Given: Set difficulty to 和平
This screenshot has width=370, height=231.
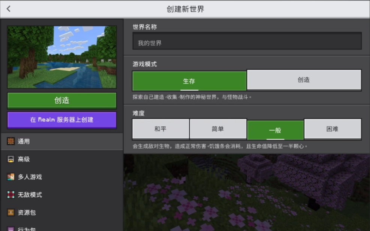Looking at the screenshot, I should point(161,129).
